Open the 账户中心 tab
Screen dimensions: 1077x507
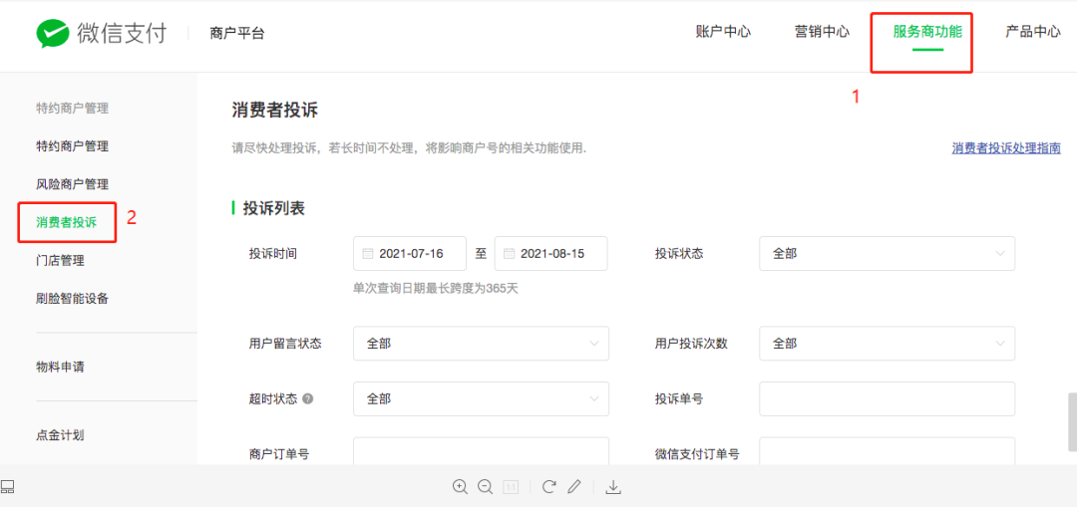point(723,32)
